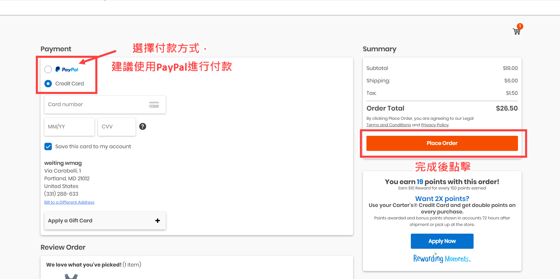Click the Rewarding Moments logo
This screenshot has width=560, height=279.
pos(442,259)
